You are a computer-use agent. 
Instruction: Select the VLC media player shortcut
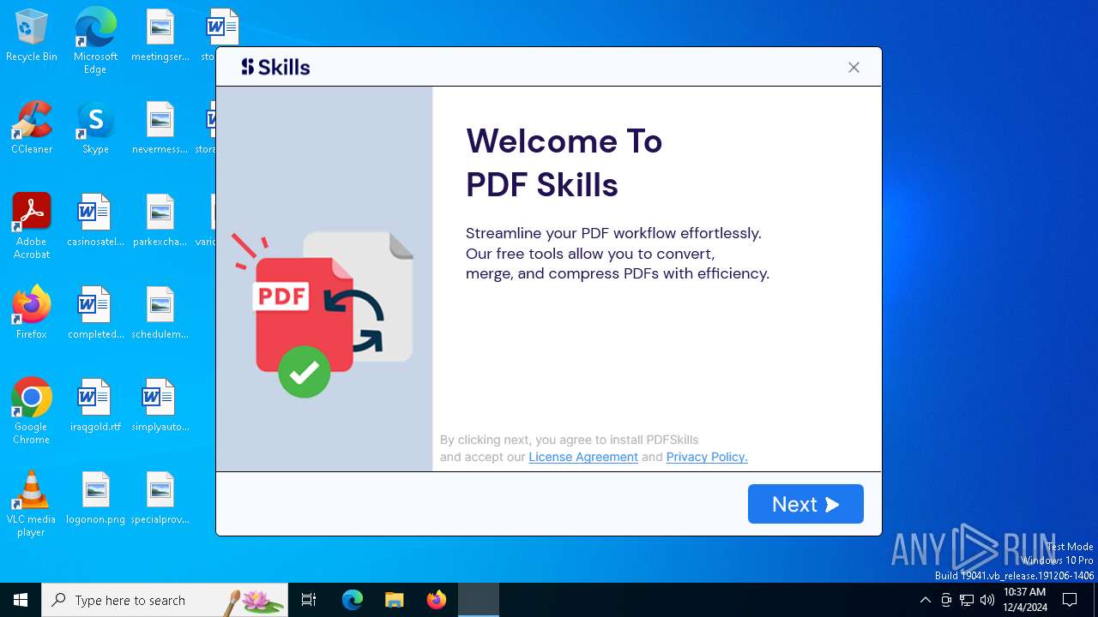point(32,504)
